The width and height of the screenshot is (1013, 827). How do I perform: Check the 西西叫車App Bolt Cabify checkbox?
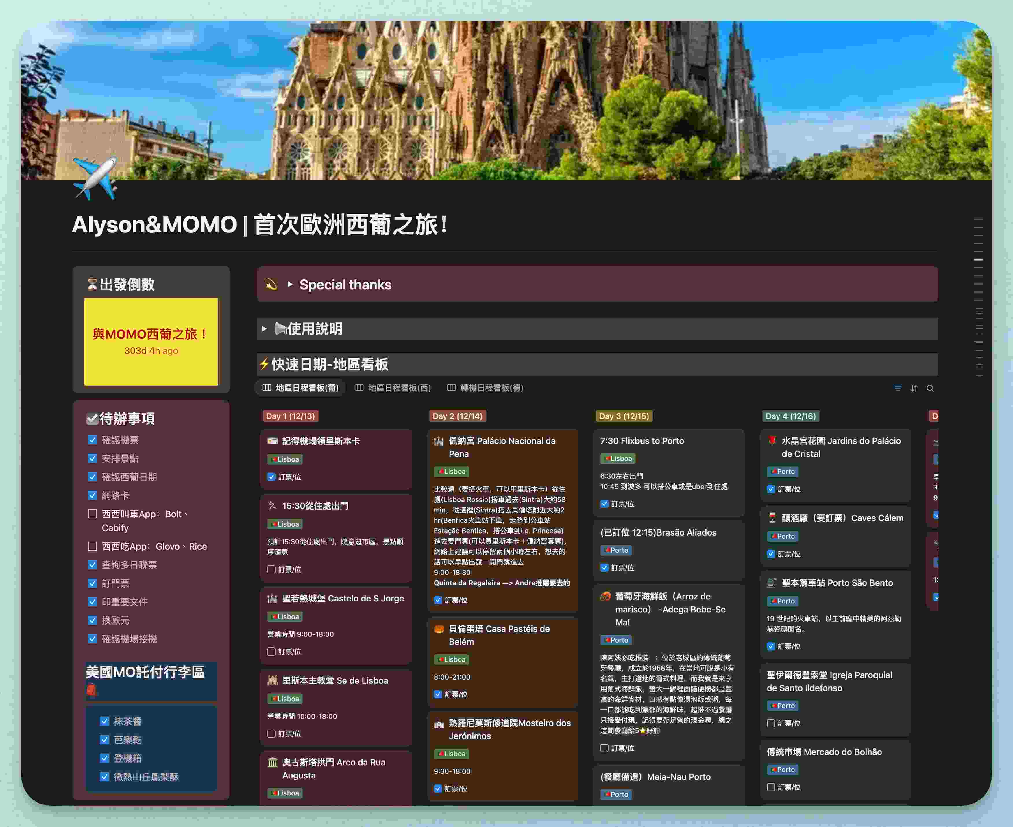click(x=93, y=514)
